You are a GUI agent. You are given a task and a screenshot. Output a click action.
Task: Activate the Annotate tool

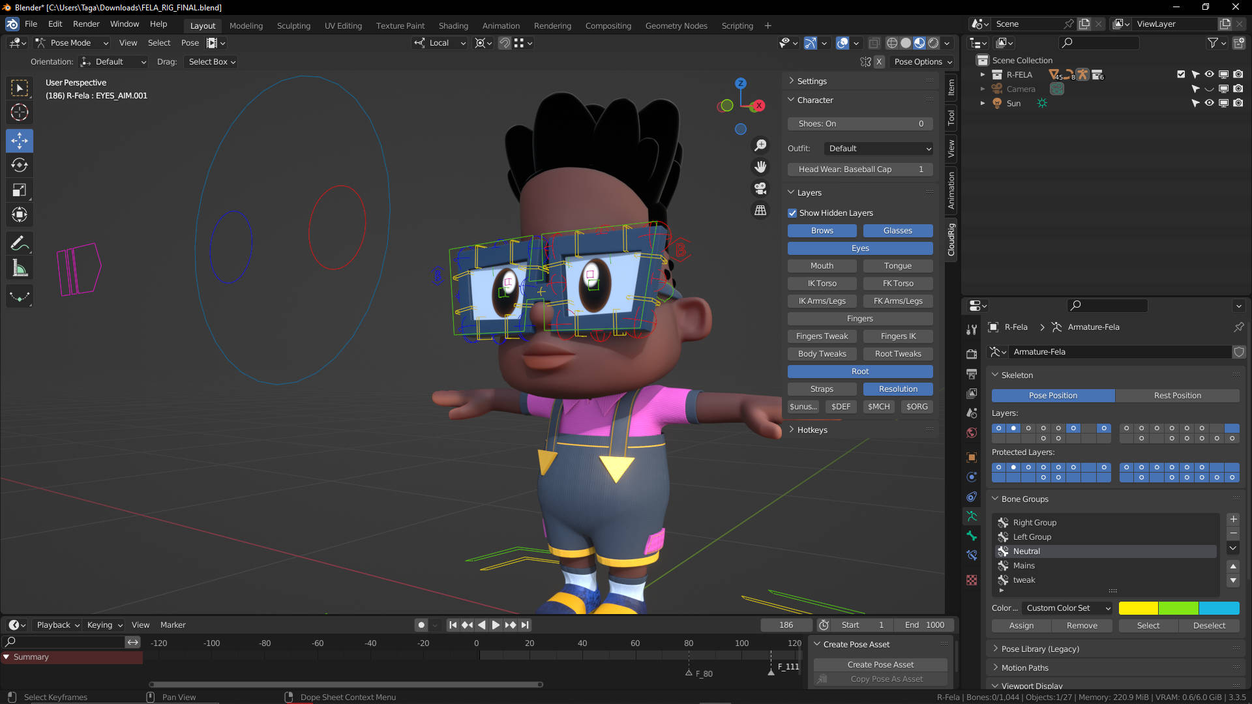click(x=20, y=243)
